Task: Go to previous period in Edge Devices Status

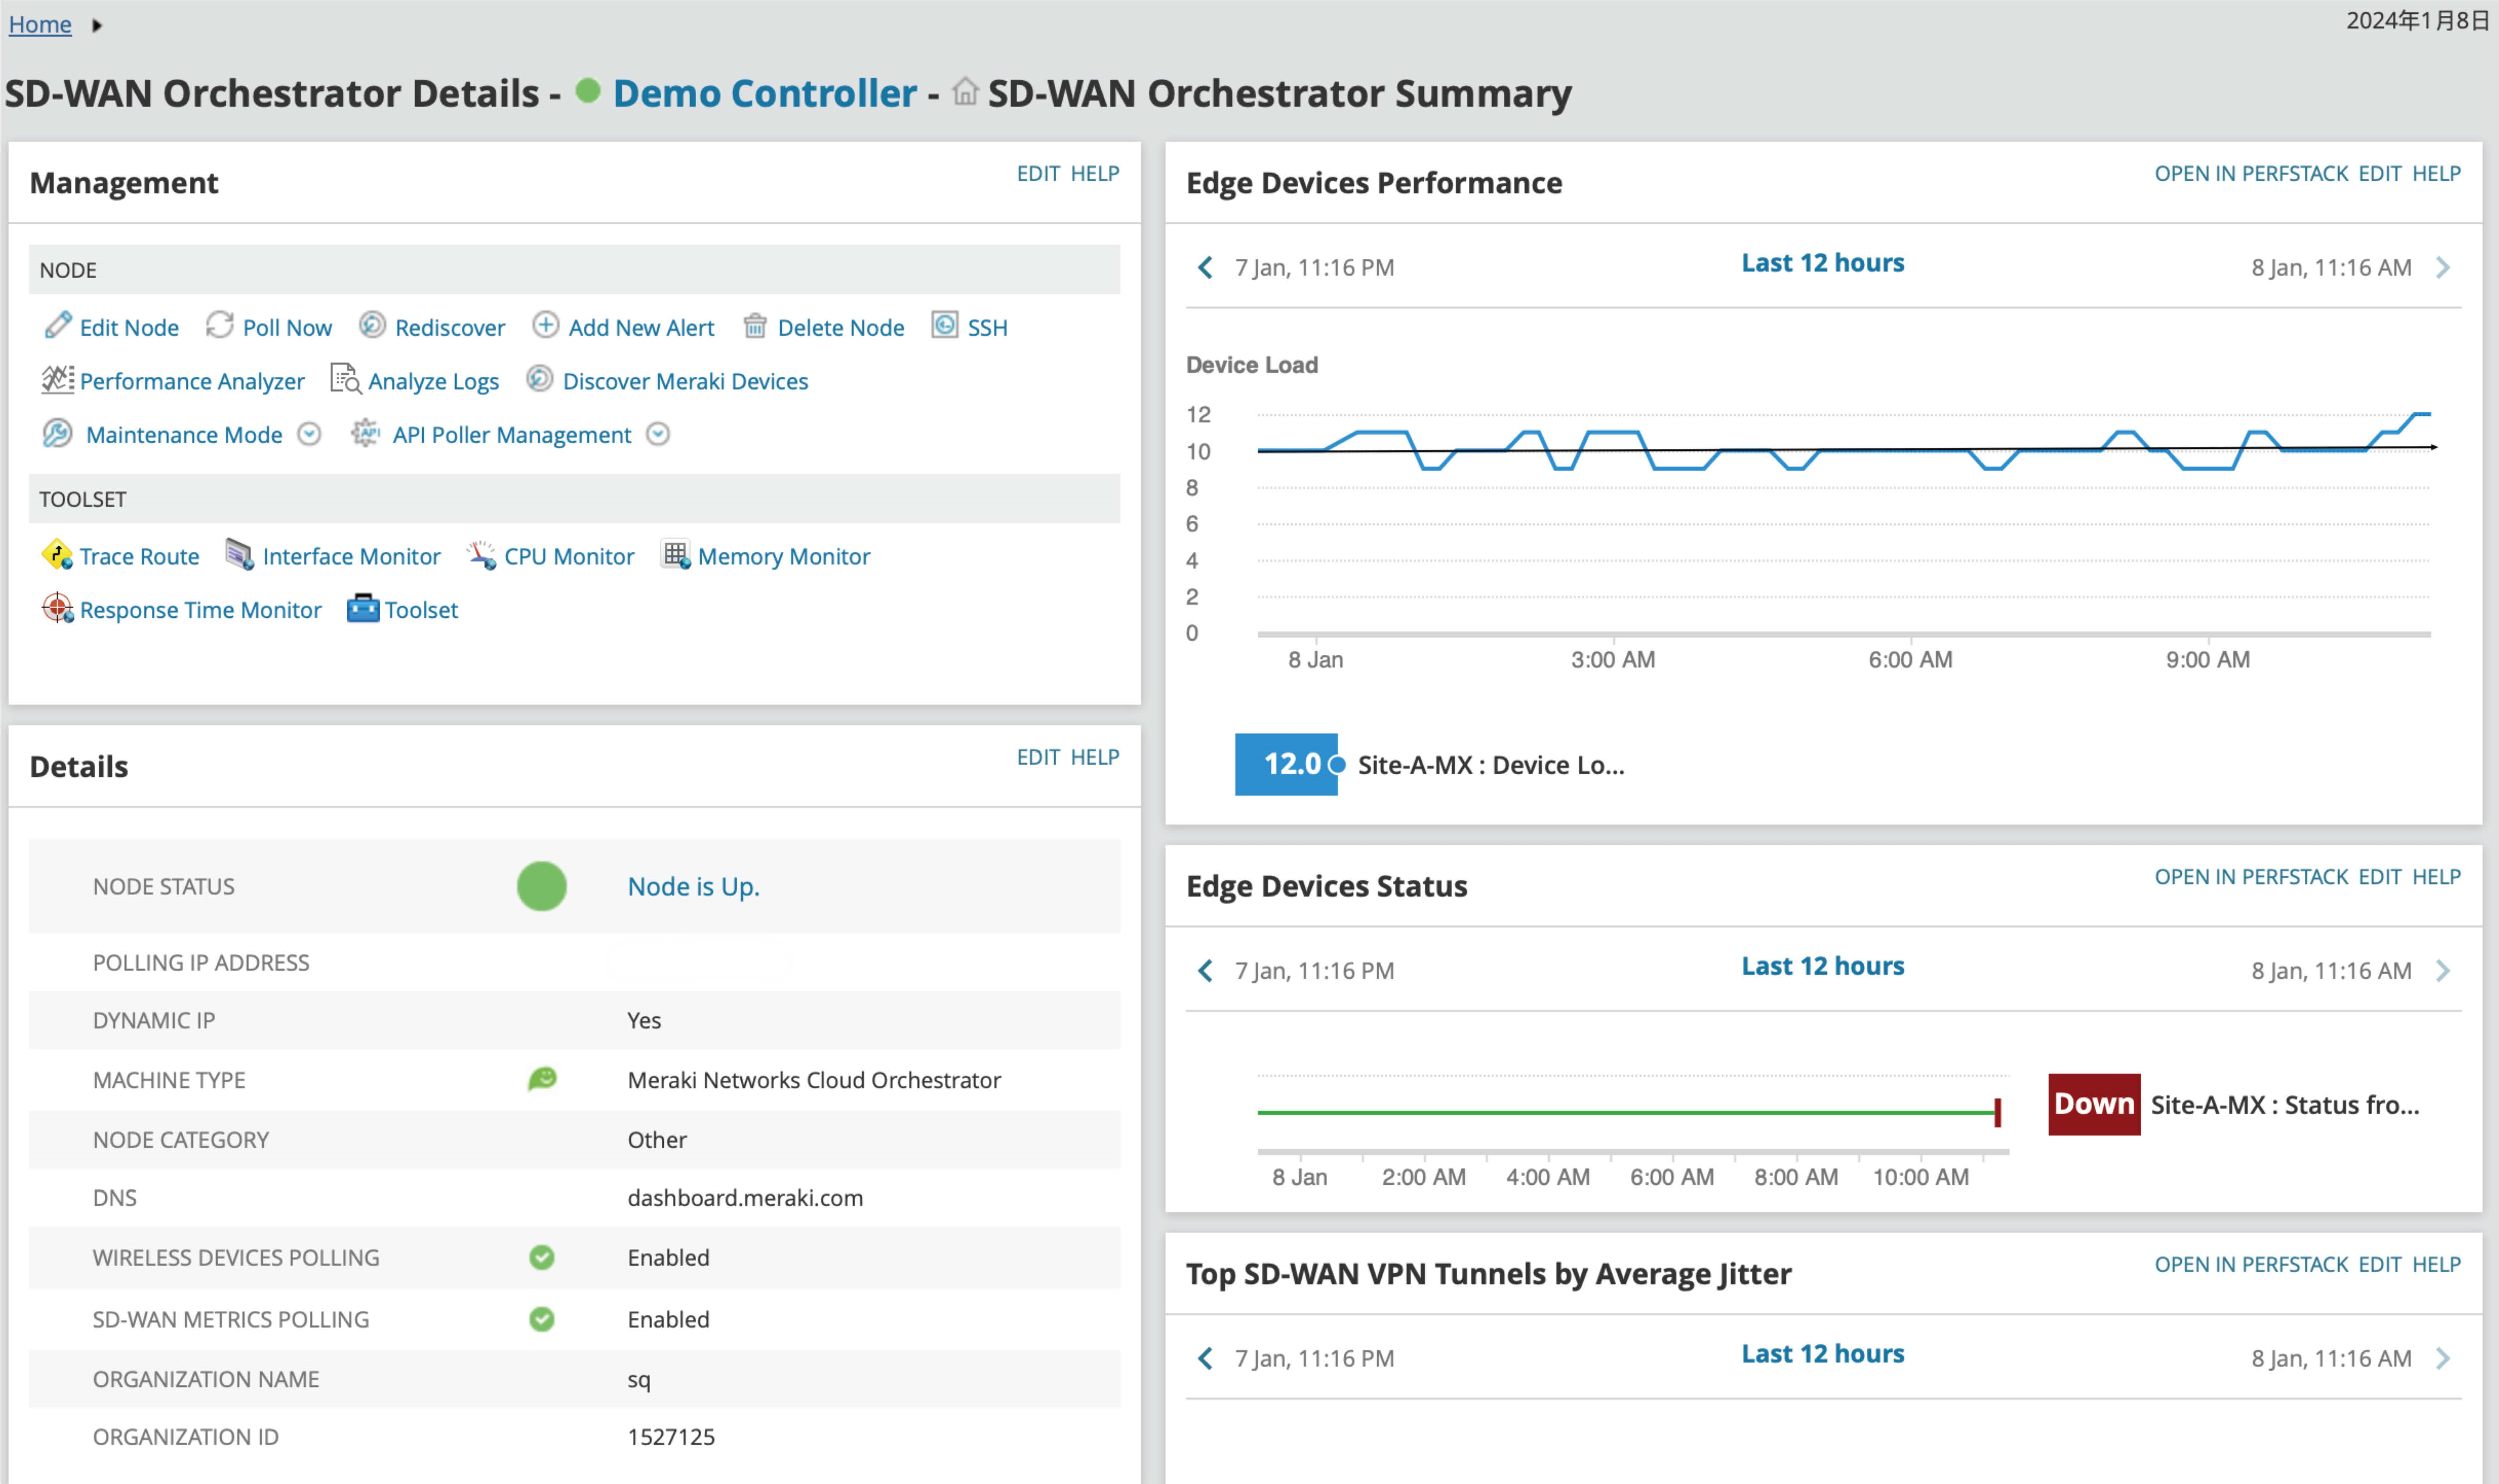Action: (1206, 971)
